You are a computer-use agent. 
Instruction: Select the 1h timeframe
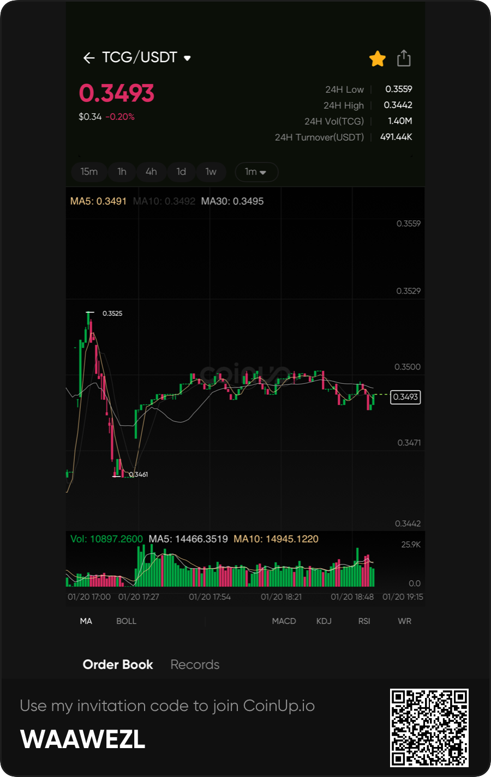(x=122, y=172)
